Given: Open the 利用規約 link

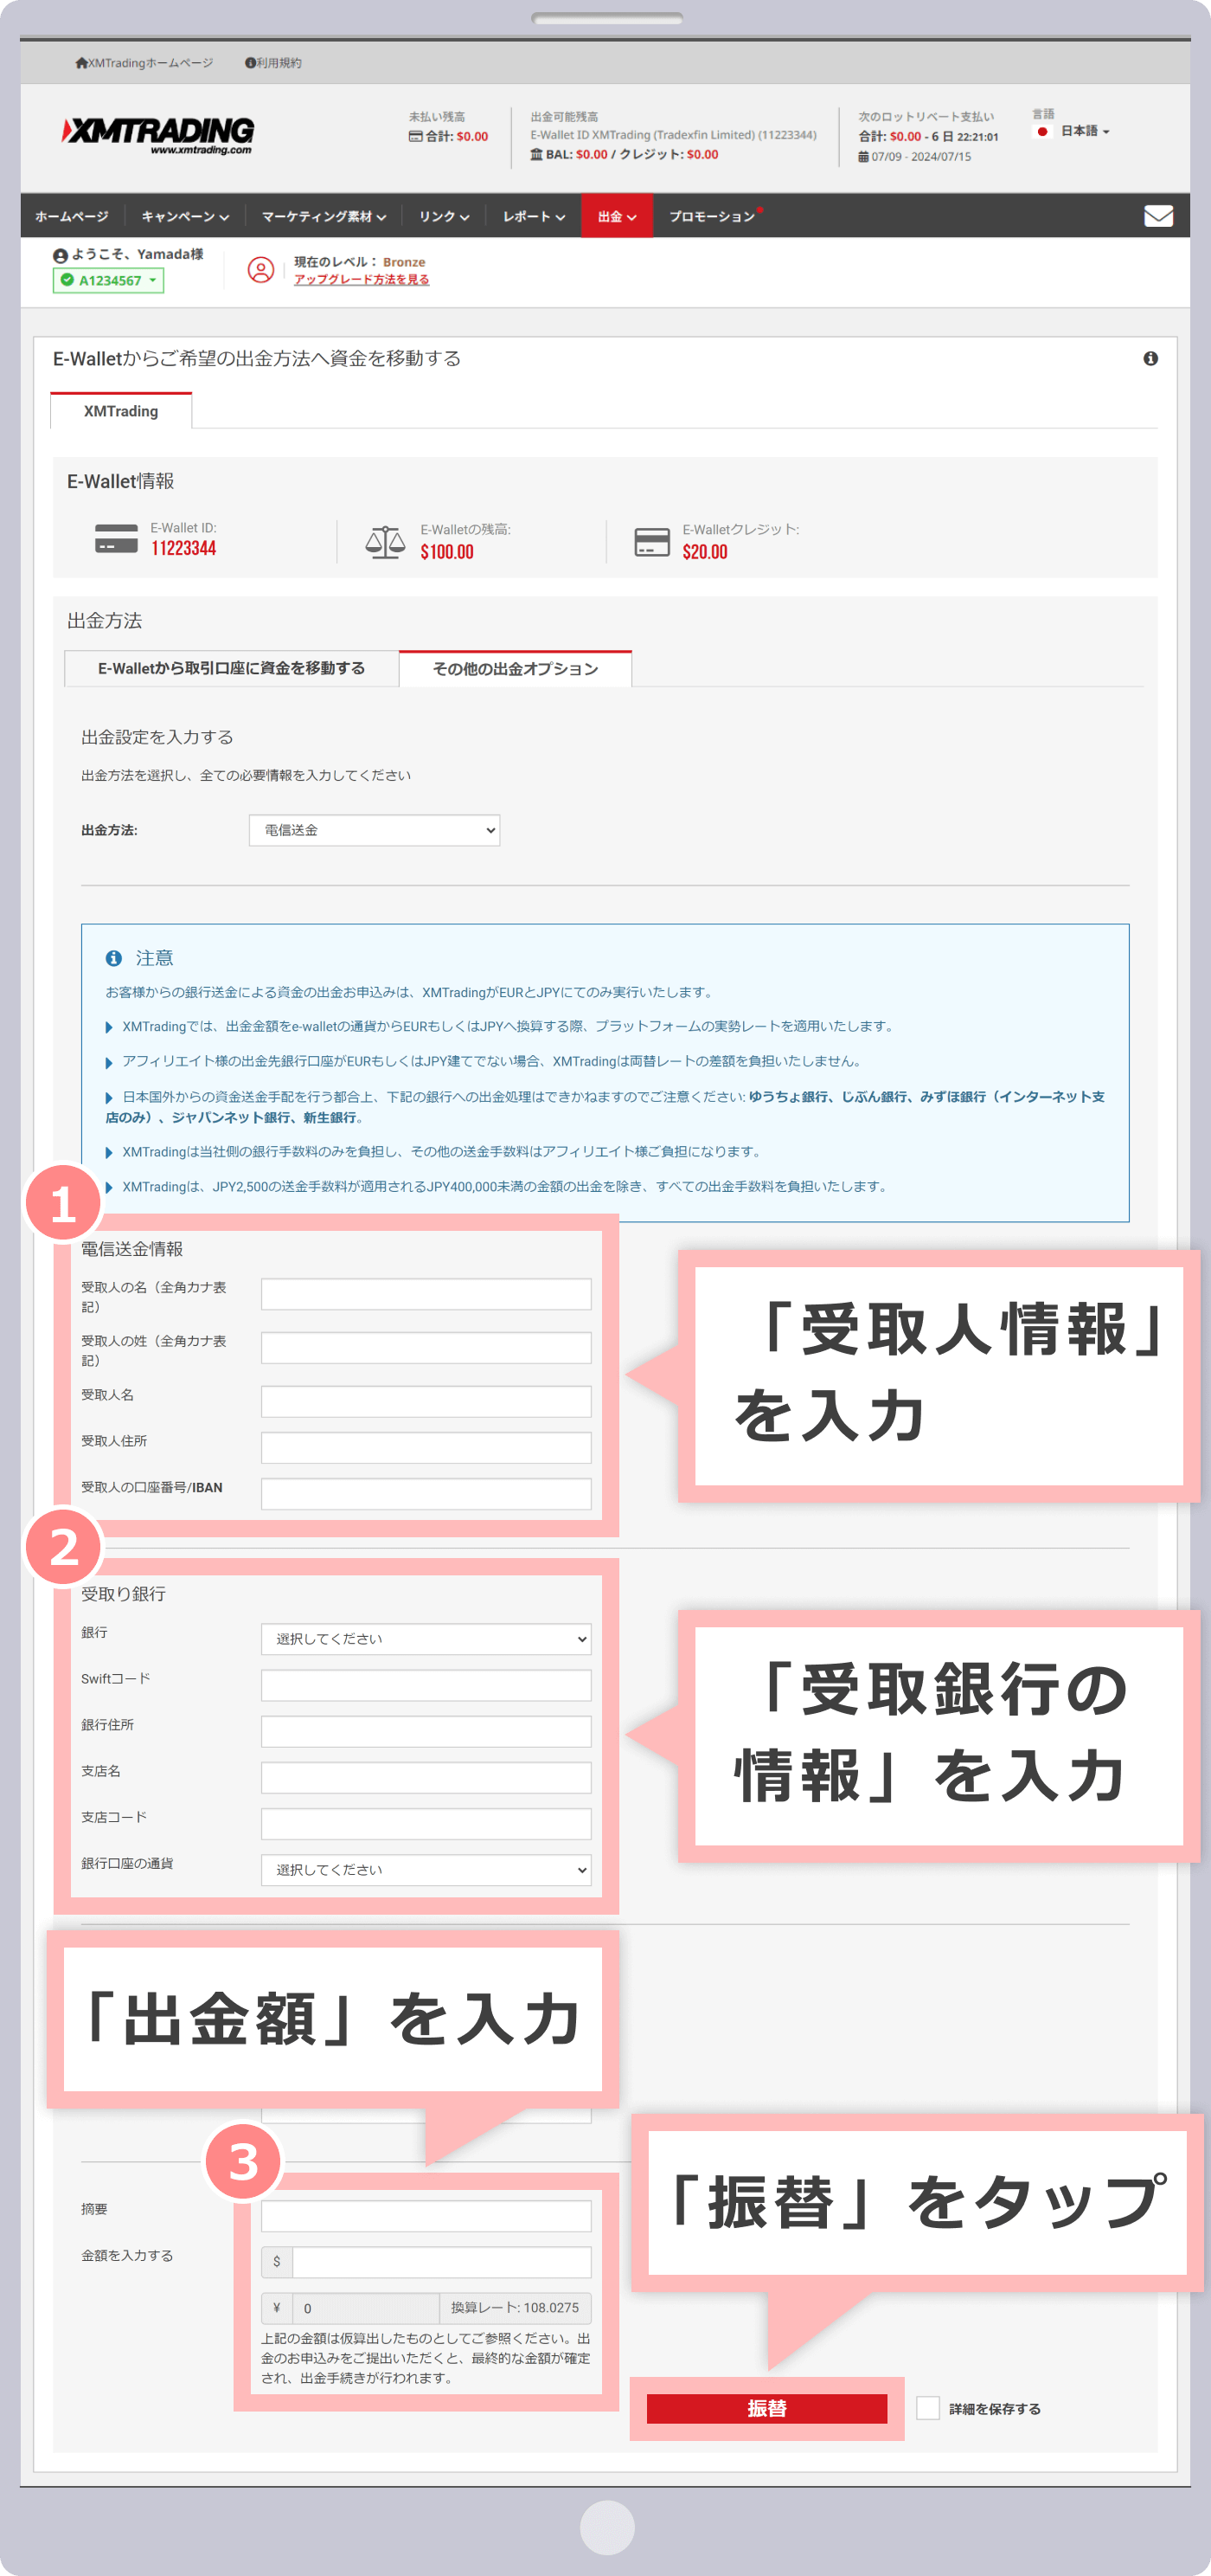Looking at the screenshot, I should 279,63.
